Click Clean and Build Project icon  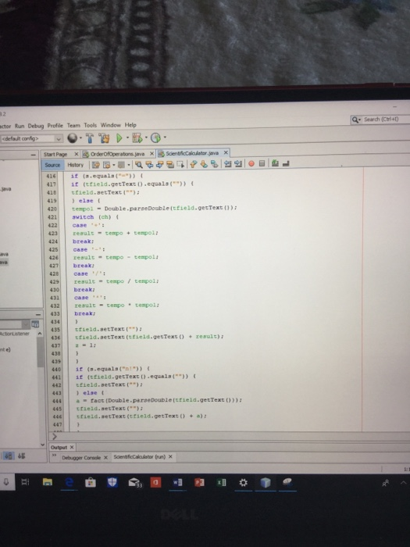click(104, 138)
